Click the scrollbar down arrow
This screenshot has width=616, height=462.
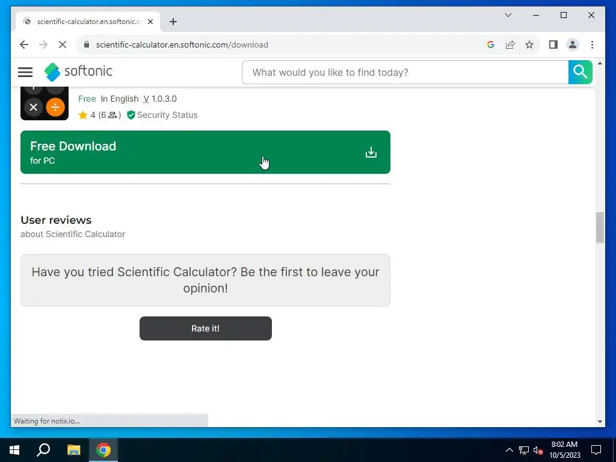click(600, 422)
